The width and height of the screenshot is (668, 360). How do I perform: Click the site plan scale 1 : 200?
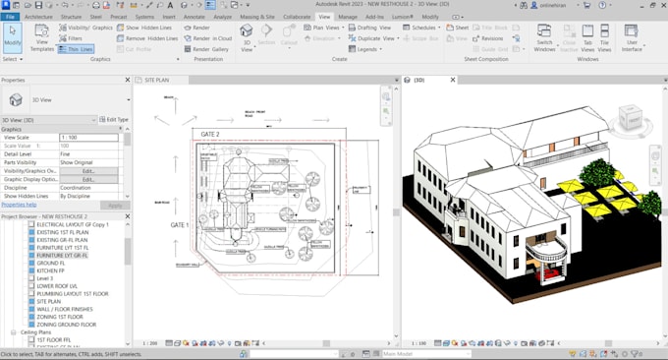149,343
